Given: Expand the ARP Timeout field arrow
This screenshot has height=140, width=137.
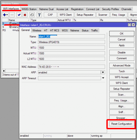Looking at the screenshot, I should [x=103, y=78].
